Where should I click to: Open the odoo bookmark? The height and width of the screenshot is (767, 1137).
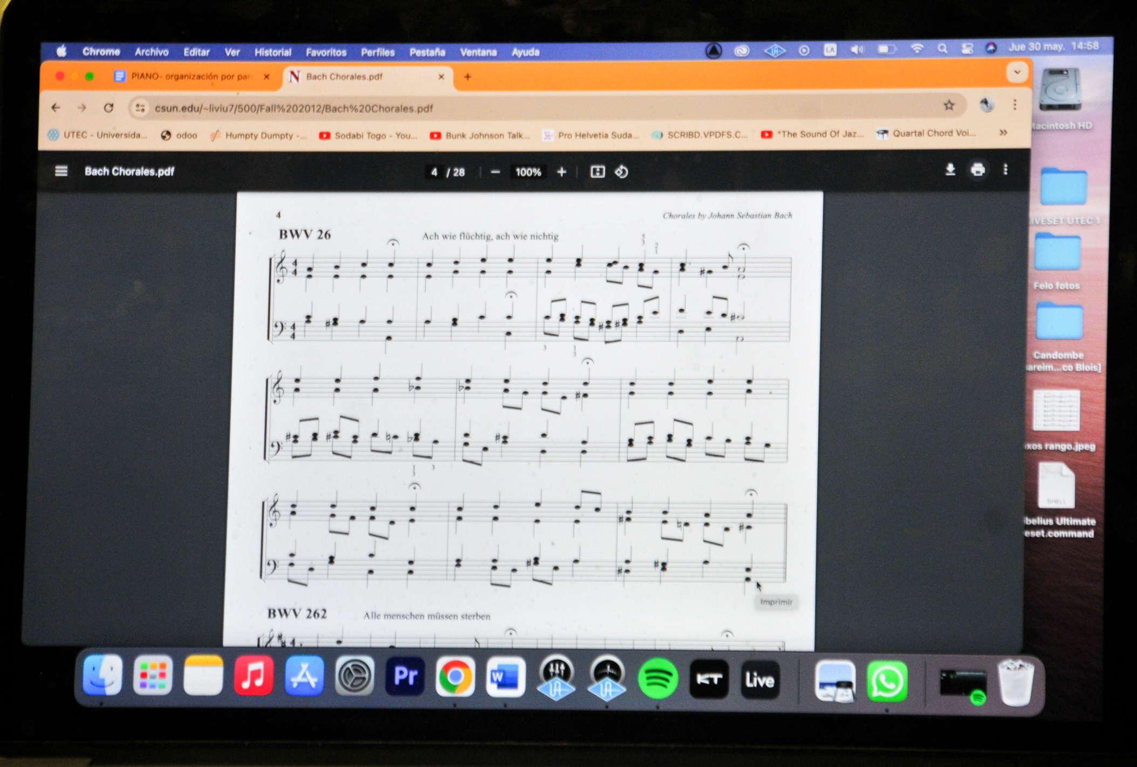point(180,135)
